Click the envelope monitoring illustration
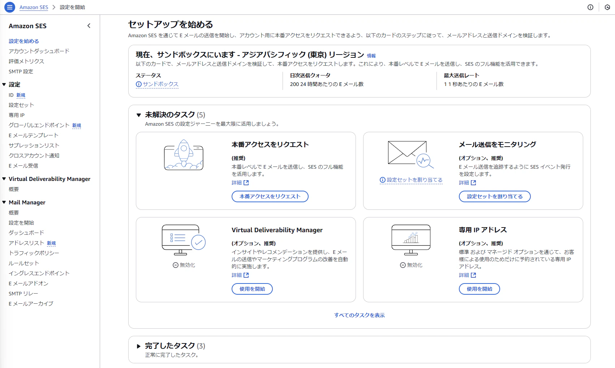The height and width of the screenshot is (368, 615). (411, 155)
